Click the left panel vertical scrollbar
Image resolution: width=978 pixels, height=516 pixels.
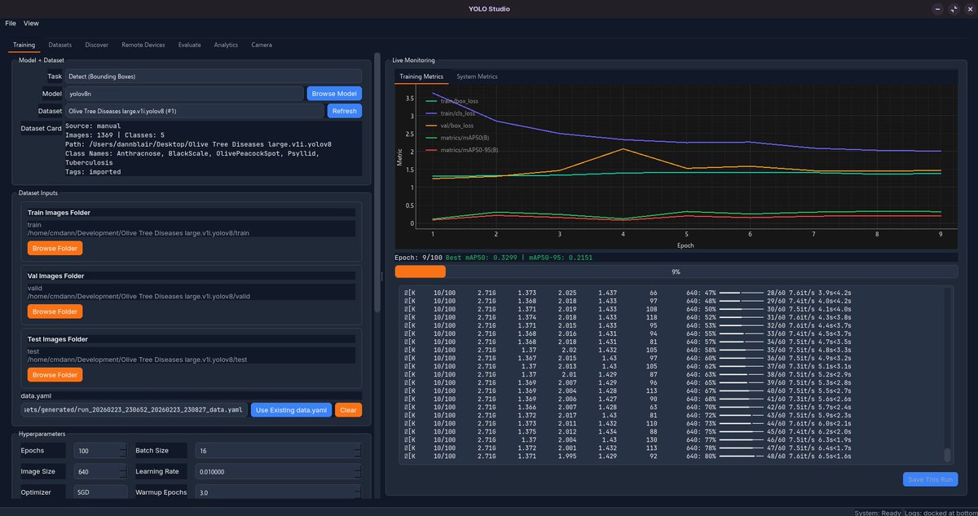click(x=377, y=183)
